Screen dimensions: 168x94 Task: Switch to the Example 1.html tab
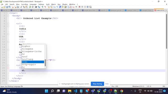pos(132,10)
